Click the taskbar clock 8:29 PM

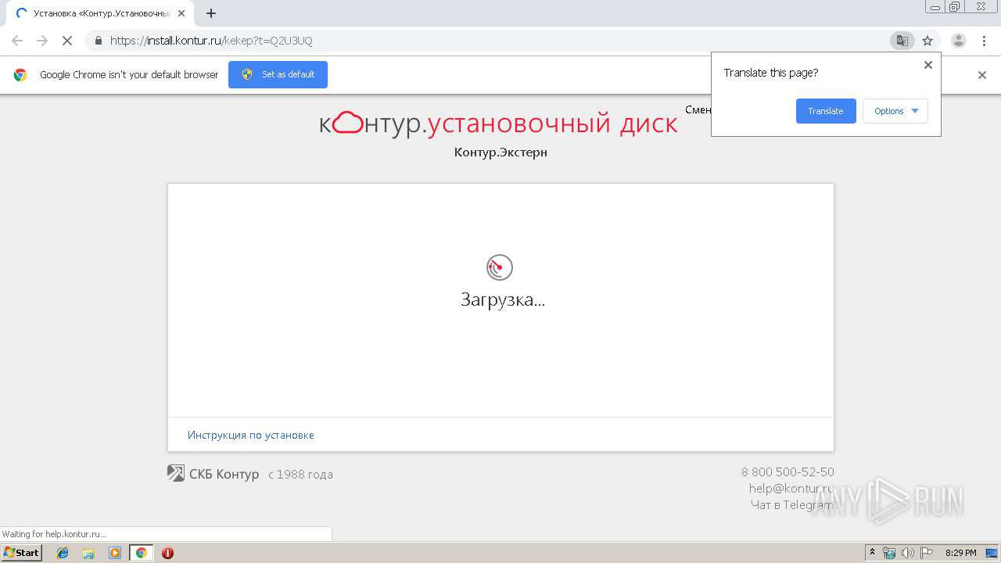click(960, 553)
